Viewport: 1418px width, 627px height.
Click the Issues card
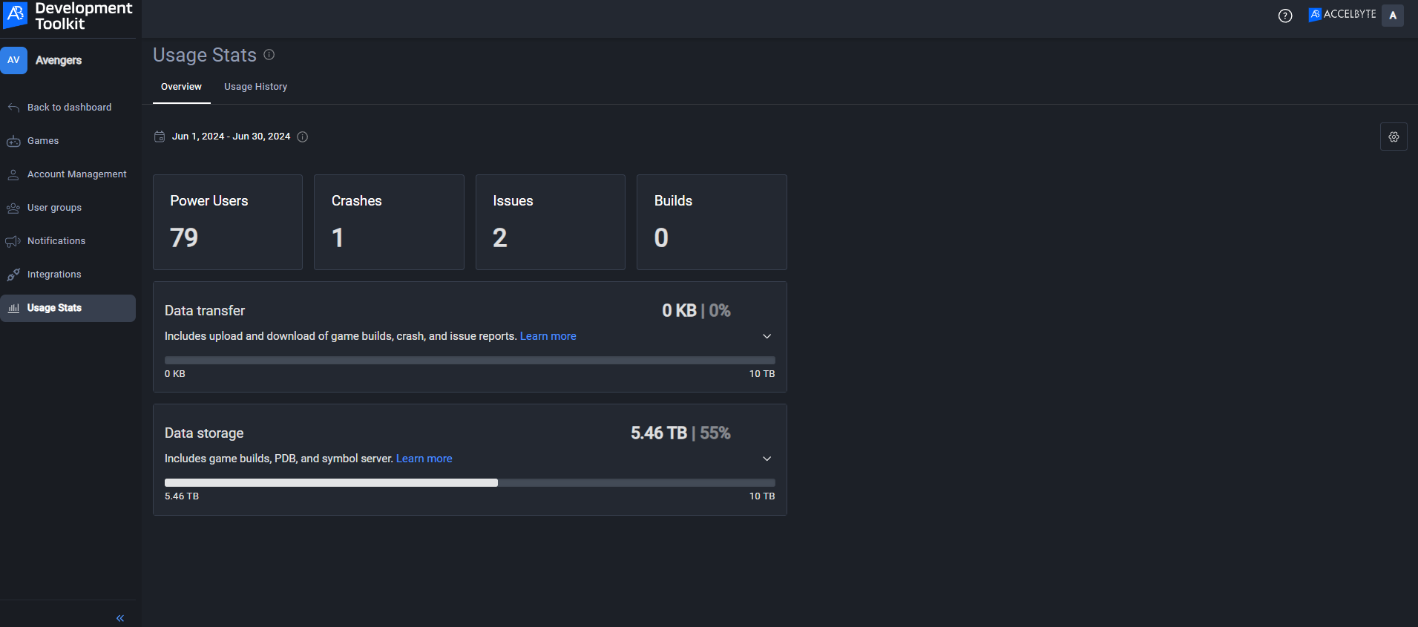coord(551,222)
